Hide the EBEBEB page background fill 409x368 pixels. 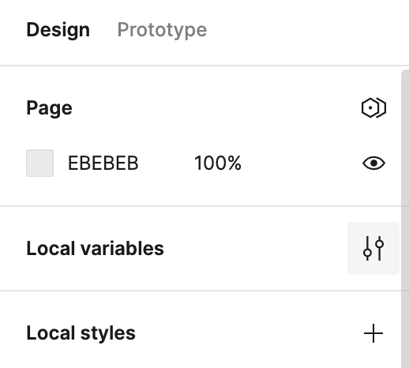click(373, 163)
